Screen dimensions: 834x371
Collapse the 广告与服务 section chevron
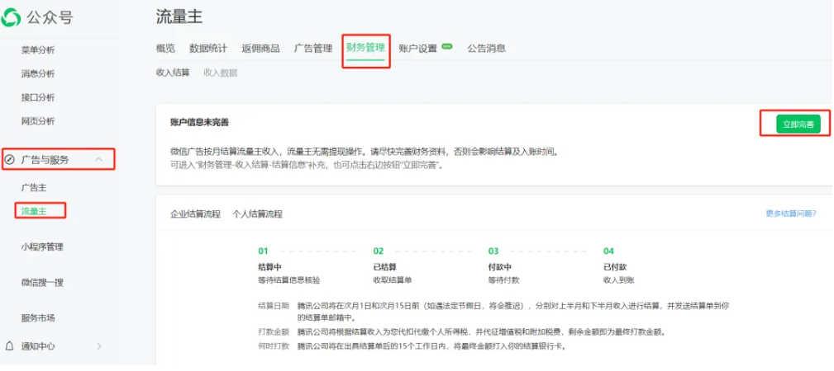tap(99, 159)
